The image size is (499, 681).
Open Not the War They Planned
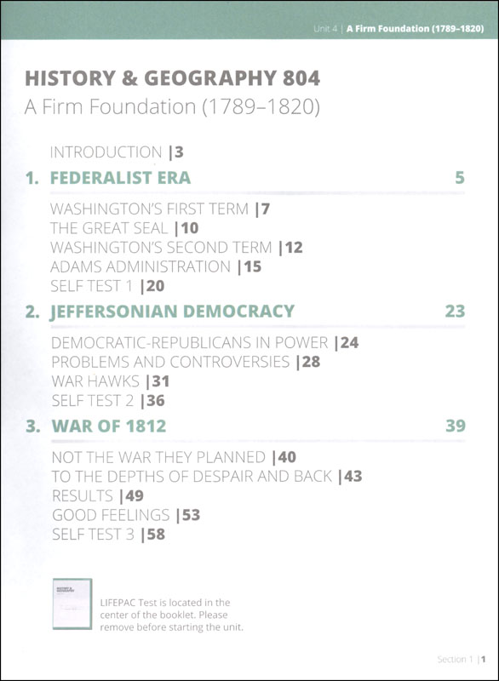point(174,457)
